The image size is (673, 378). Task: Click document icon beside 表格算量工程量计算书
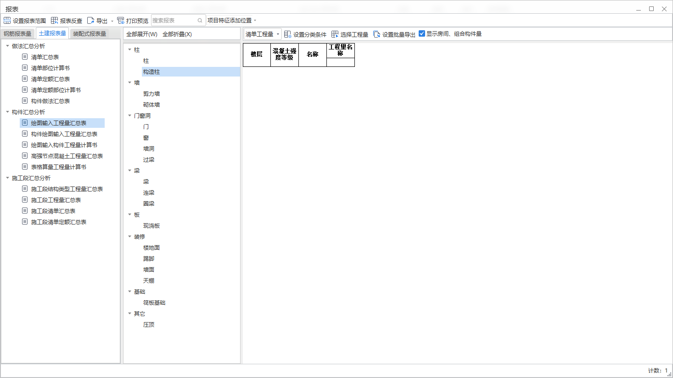coord(25,167)
